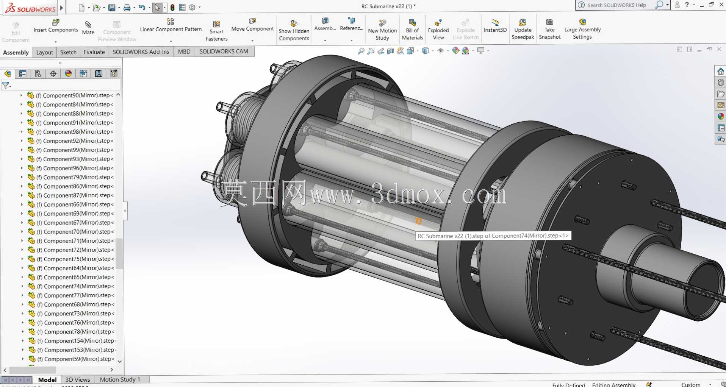This screenshot has height=387, width=726.
Task: Open Large Assembly Settings
Action: (582, 29)
